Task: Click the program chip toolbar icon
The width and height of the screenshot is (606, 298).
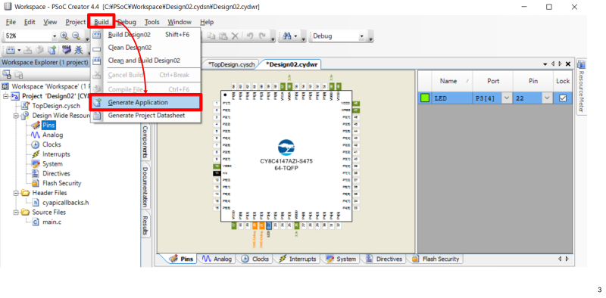Action: click(x=67, y=50)
